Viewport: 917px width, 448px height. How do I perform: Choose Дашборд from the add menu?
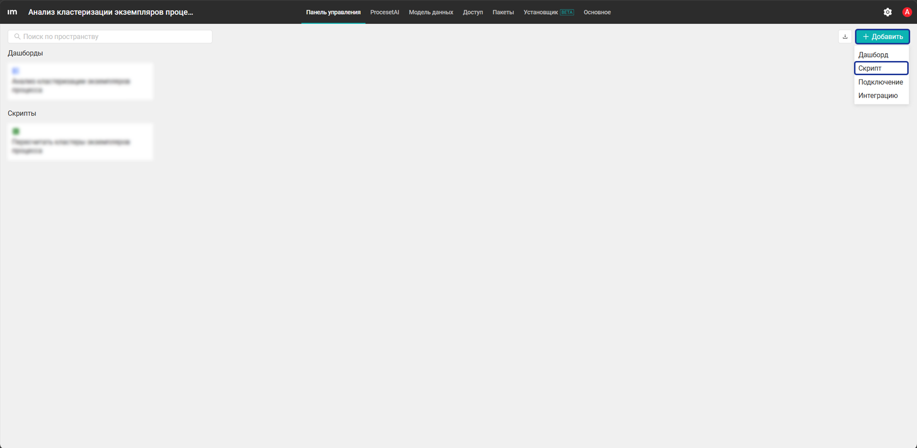(x=881, y=55)
